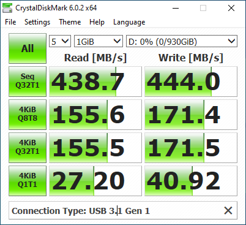
Task: Click the 4KiB Q8T8 read result 155.6
Action: (95, 115)
